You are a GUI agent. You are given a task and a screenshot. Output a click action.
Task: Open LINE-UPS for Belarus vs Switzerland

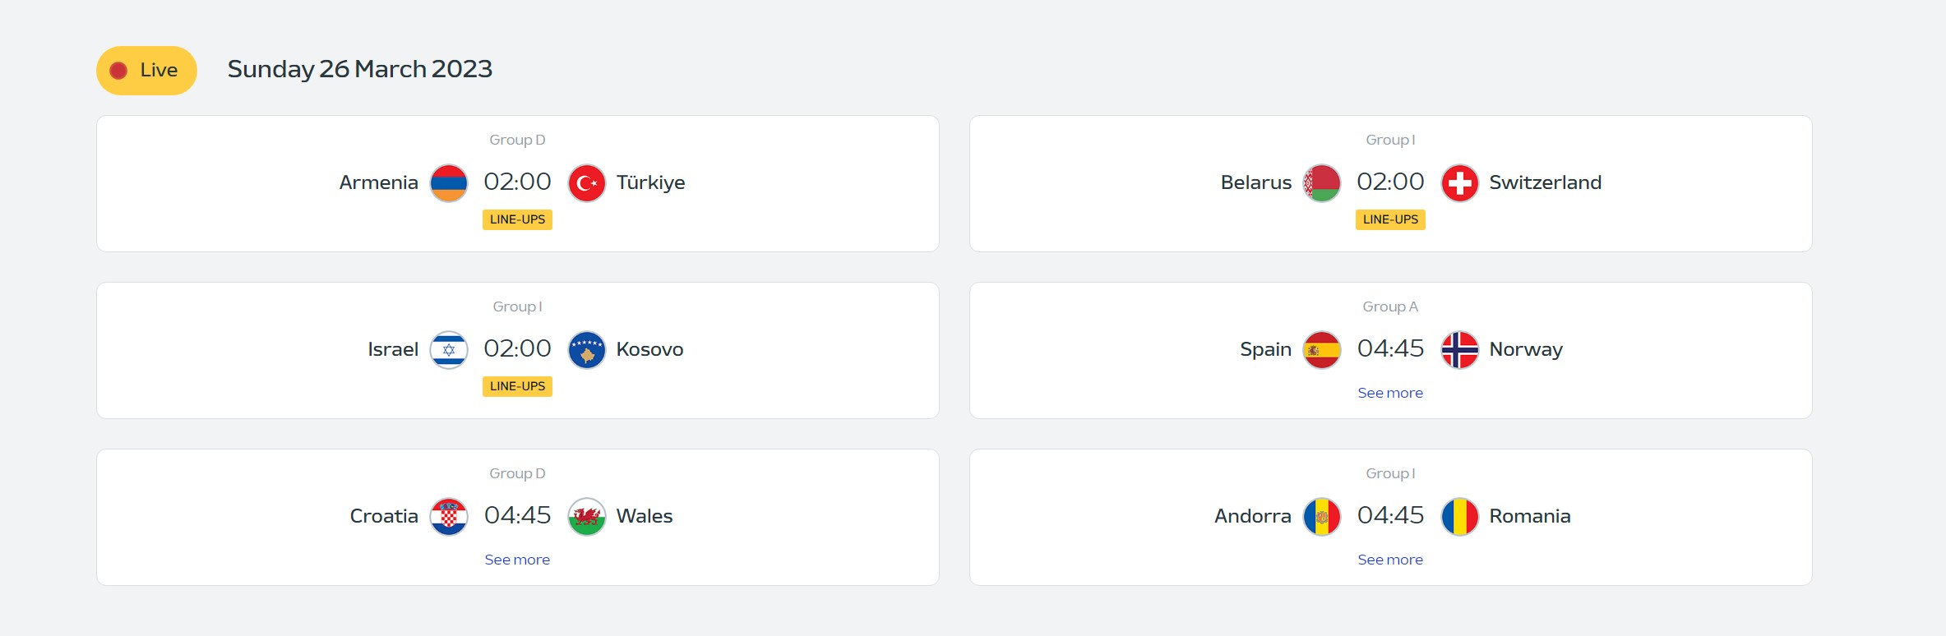pos(1390,219)
